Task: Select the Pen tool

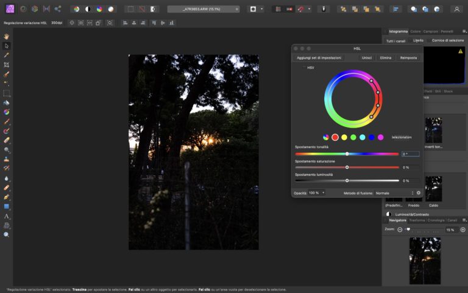Action: pyautogui.click(x=6, y=197)
